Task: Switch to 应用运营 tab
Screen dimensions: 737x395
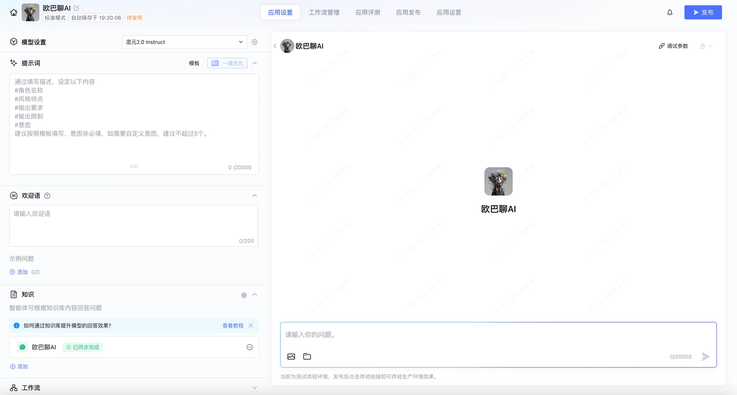Action: pyautogui.click(x=449, y=12)
